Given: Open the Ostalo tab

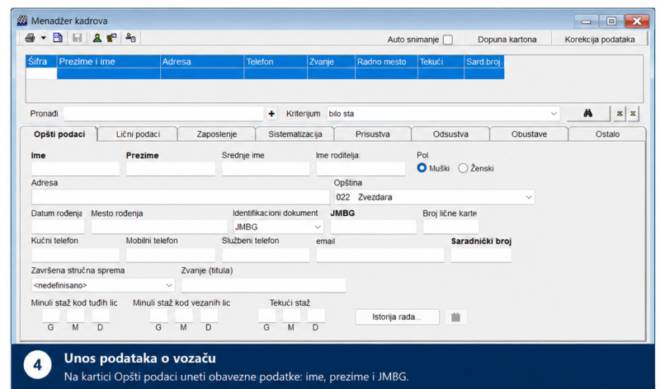Looking at the screenshot, I should pyautogui.click(x=607, y=134).
